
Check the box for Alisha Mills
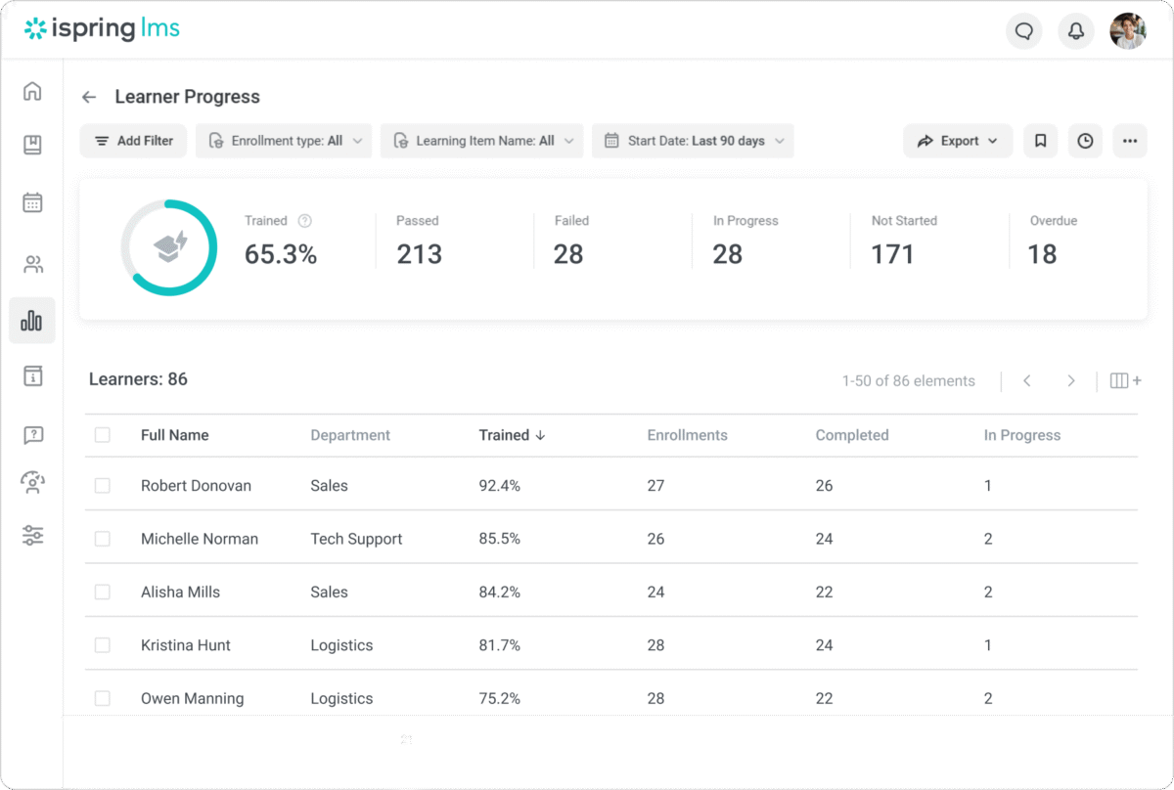[103, 592]
